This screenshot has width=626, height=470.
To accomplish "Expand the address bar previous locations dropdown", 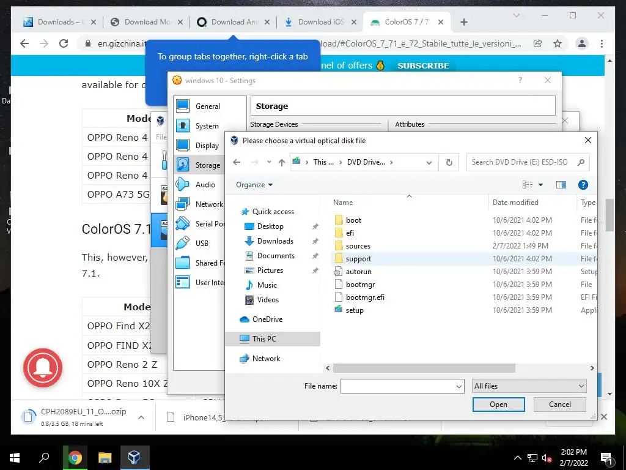I will click(429, 163).
